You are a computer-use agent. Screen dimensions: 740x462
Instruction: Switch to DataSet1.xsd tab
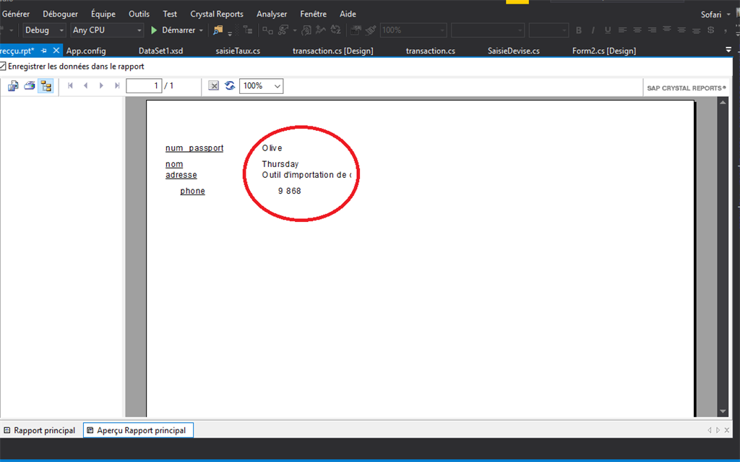pyautogui.click(x=160, y=51)
